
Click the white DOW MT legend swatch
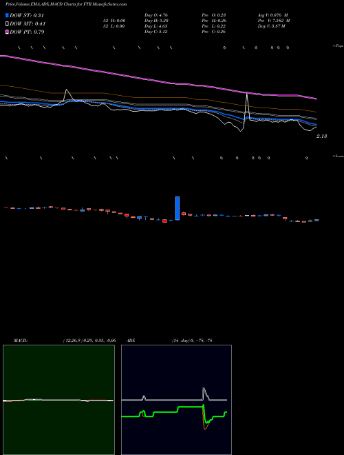(x=7, y=23)
